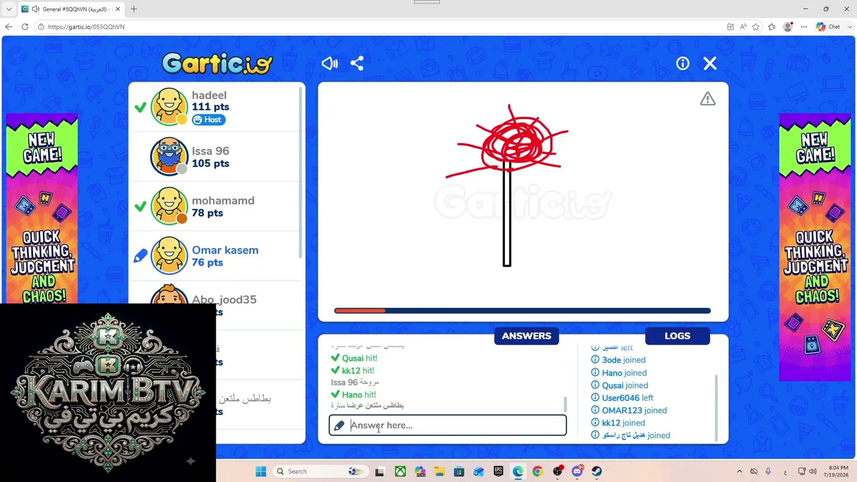The image size is (857, 482).
Task: Mute the tab via speaker icon
Action: click(35, 9)
